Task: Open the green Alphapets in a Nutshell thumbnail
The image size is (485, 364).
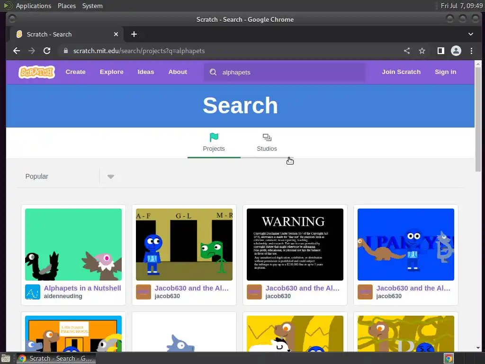Action: [73, 245]
